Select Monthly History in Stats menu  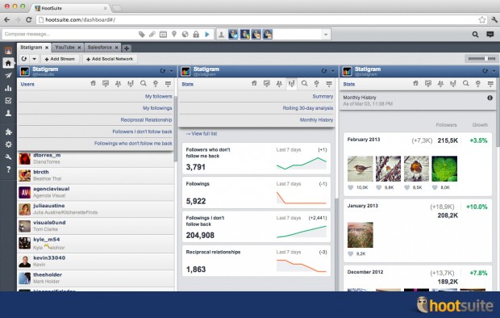click(316, 119)
